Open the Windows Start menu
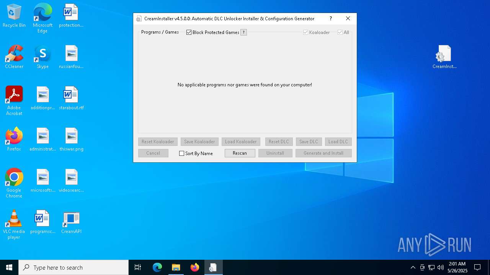Screen dimensions: 490x275 9,267
